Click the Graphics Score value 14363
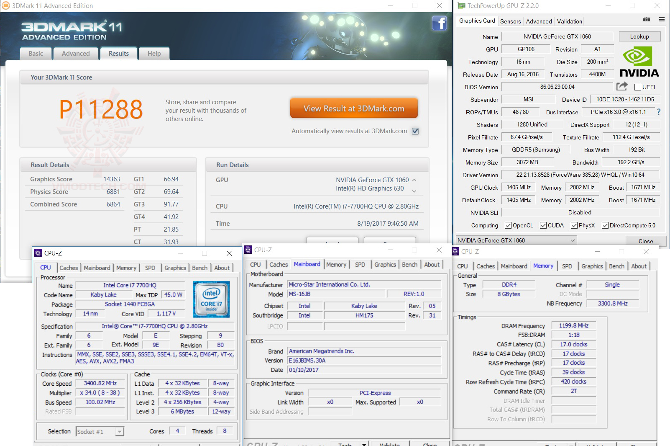 [x=112, y=179]
